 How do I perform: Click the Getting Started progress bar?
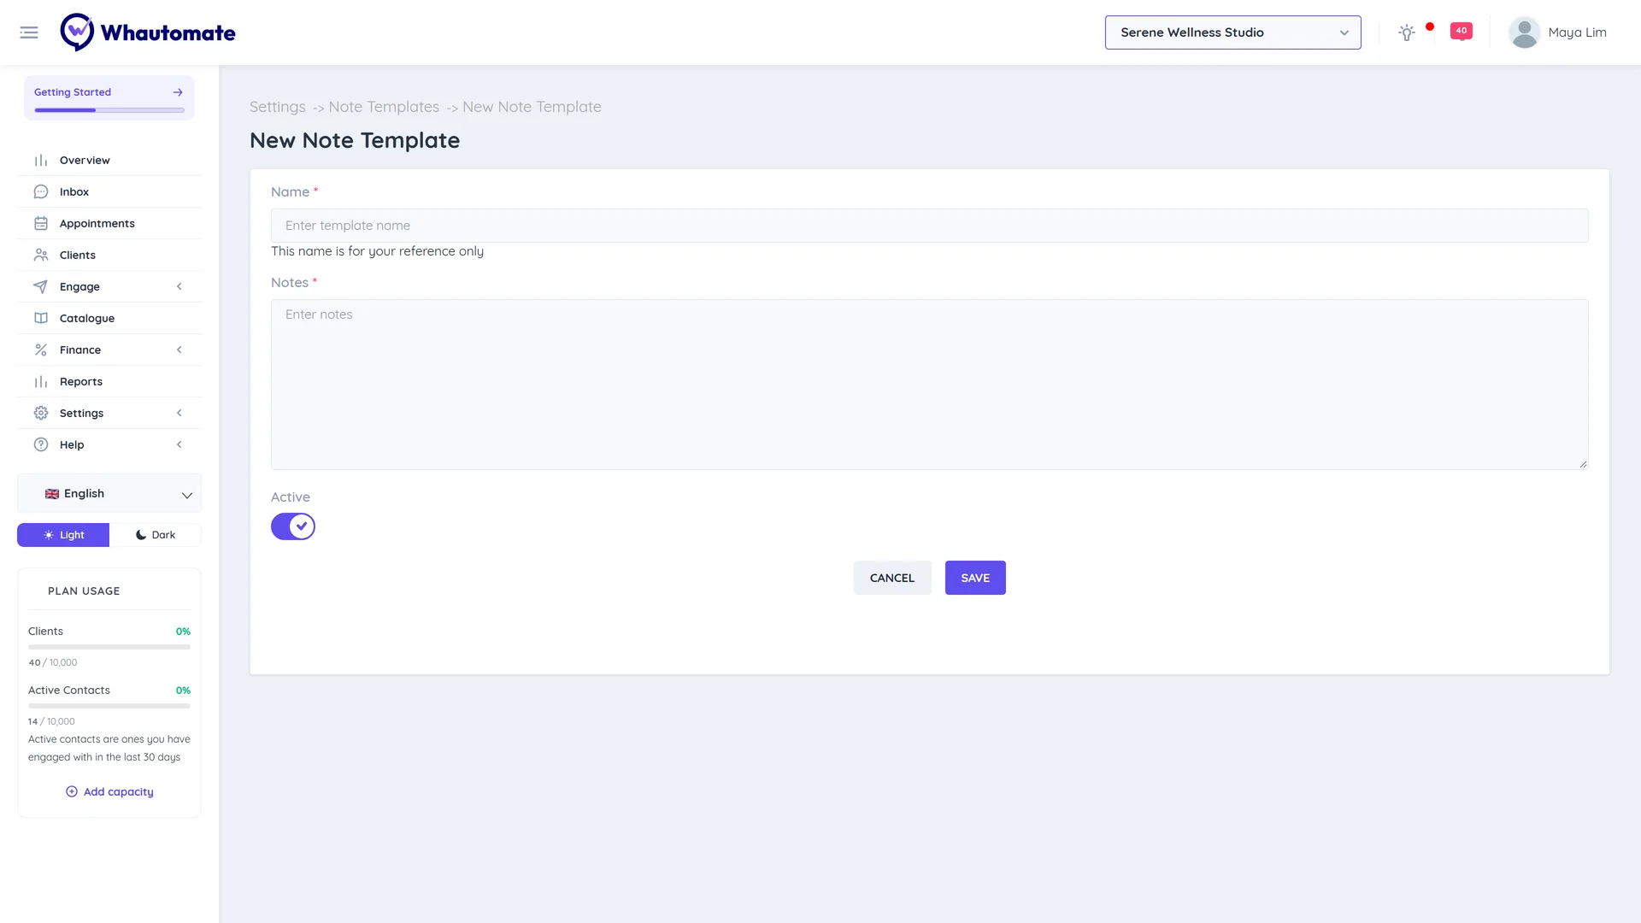pyautogui.click(x=109, y=110)
